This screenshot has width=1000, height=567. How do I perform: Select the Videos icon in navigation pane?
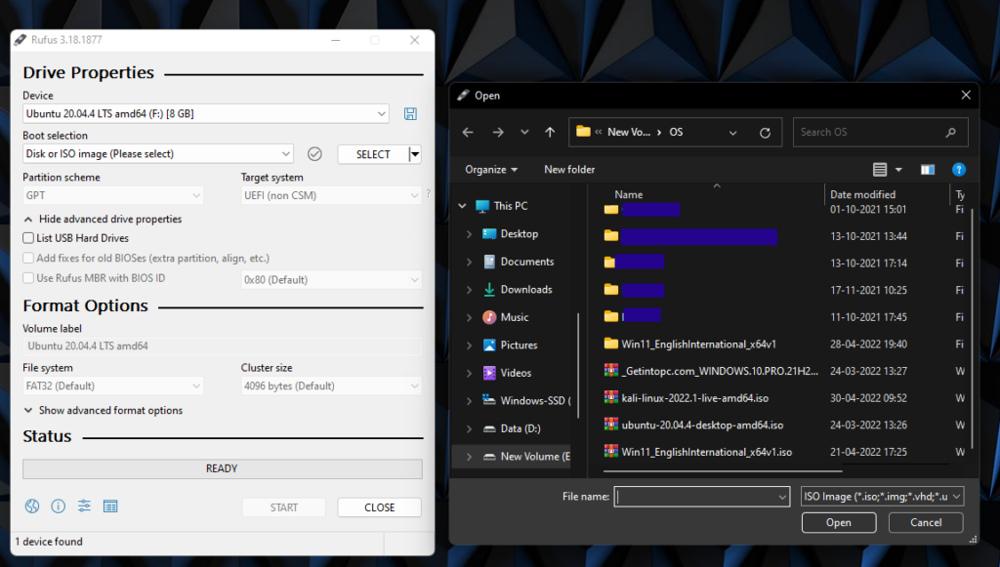point(489,373)
